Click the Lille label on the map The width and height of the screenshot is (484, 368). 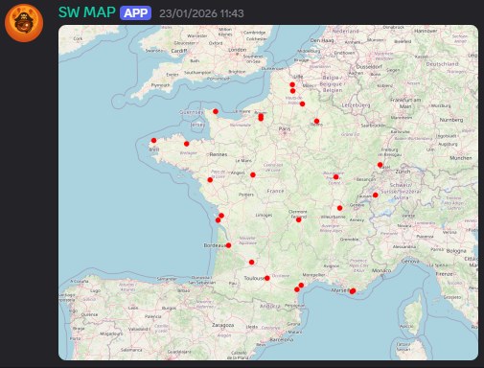point(298,77)
